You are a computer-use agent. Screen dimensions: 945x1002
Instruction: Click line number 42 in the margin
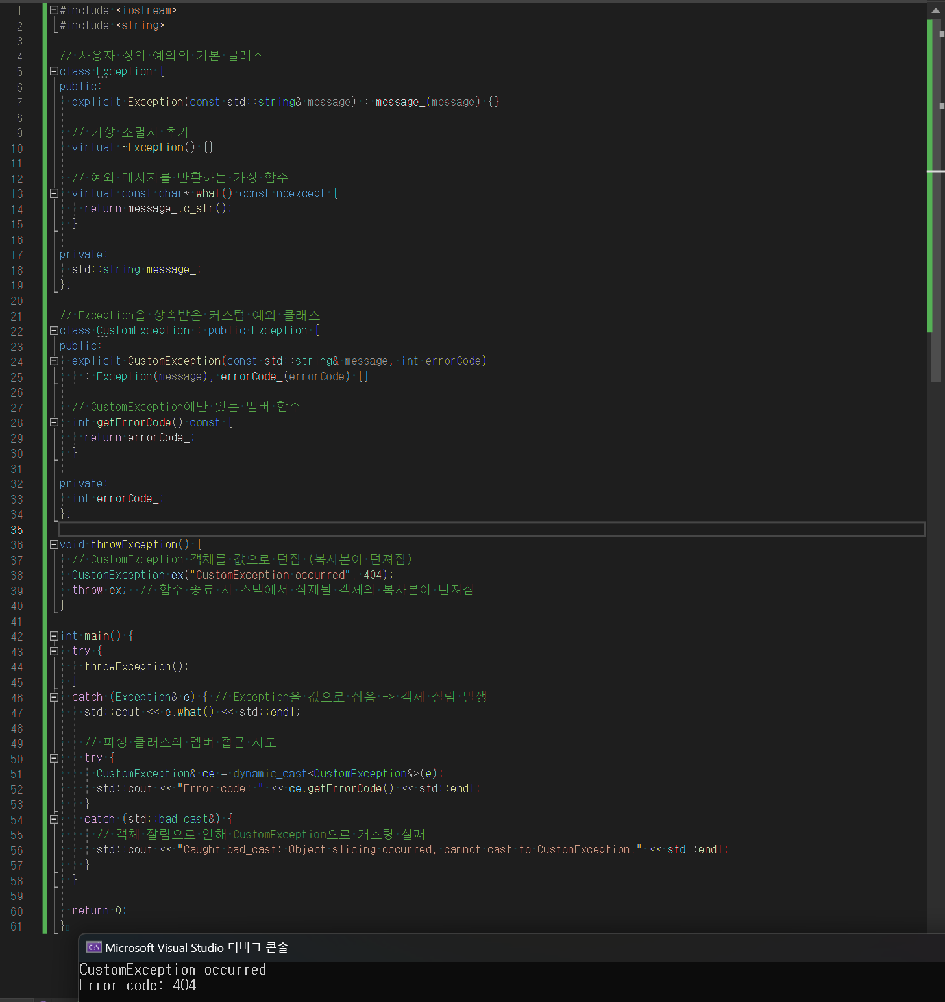(x=17, y=637)
